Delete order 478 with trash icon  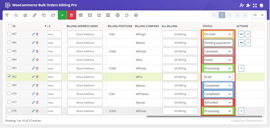pos(37,94)
